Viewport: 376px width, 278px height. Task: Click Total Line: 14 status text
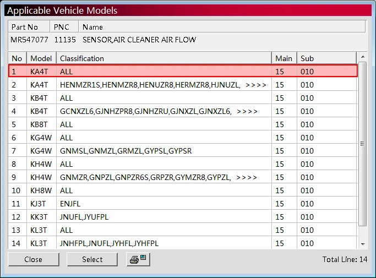(345, 259)
